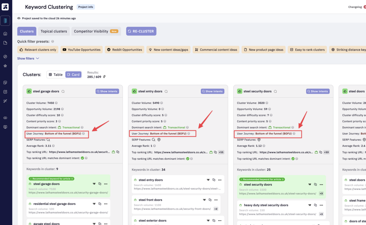
Task: Open the Competitor Visibility tab
Action: coord(96,31)
